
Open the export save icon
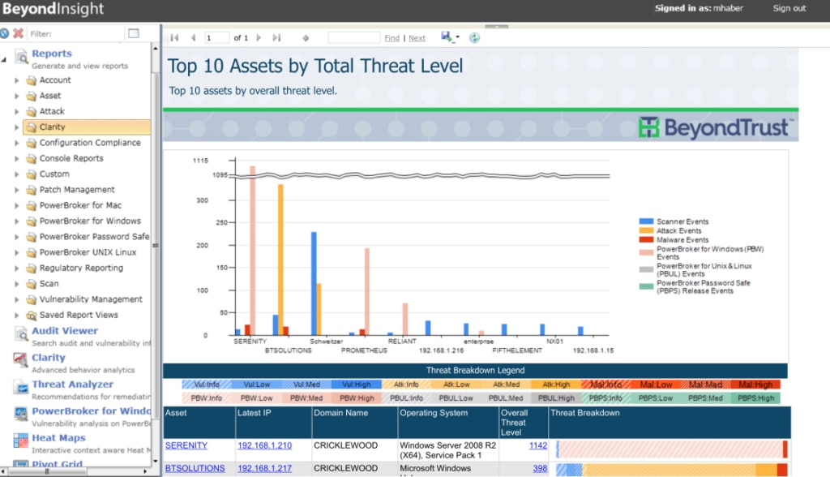447,37
